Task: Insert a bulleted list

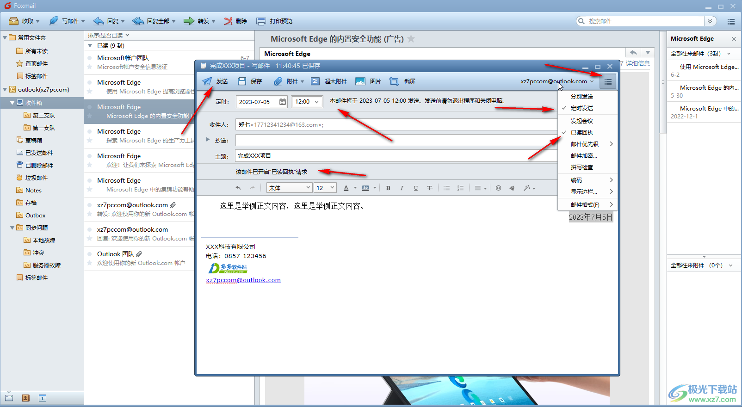Action: 446,188
